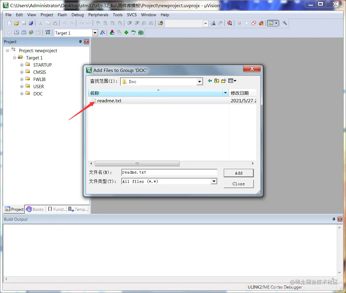Open Options for Target wand icon
346x293 pixels.
(x=102, y=33)
